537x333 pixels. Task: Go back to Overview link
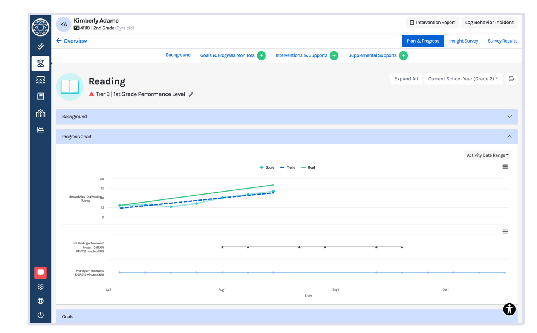pyautogui.click(x=72, y=41)
